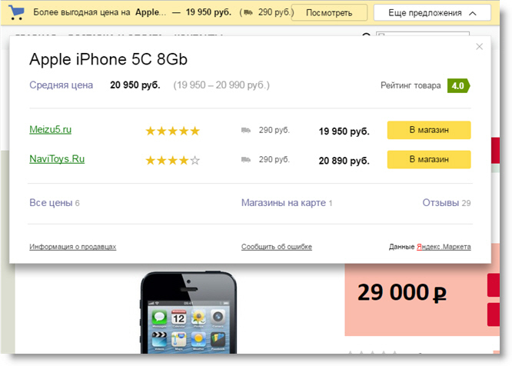Screen dimensions: 512x366
Task: Close the Apple iPhone 5C price popup
Action: [480, 47]
